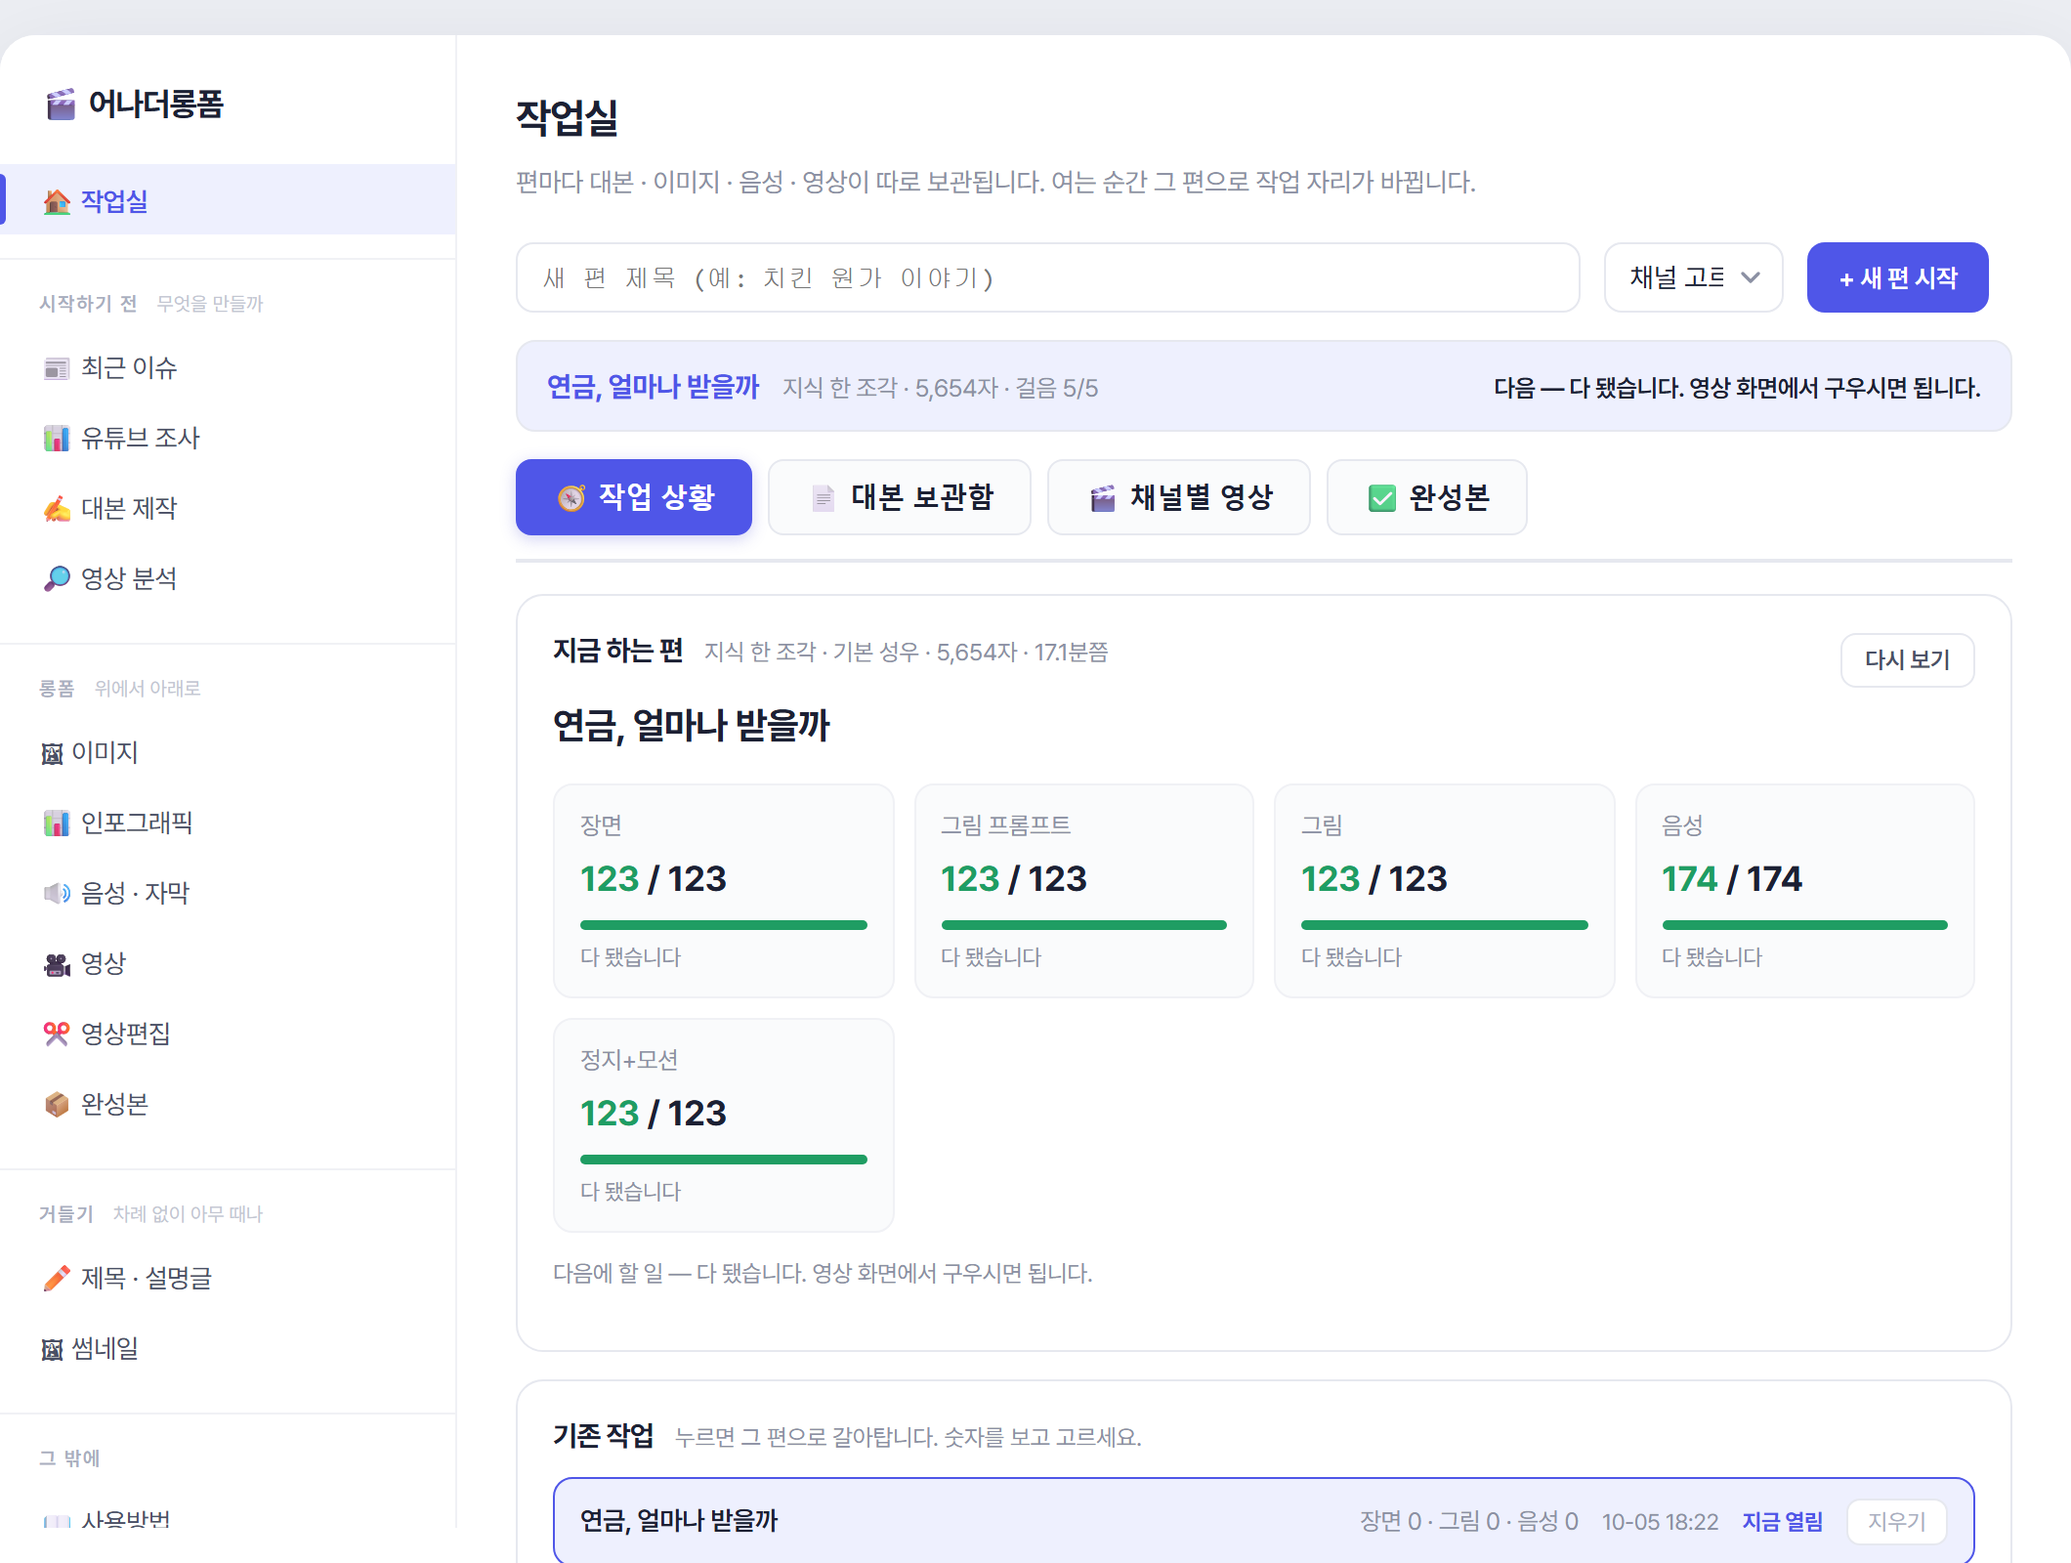
Task: Click the 연금, 얼마나 받을까 episode heading
Action: pos(691,726)
